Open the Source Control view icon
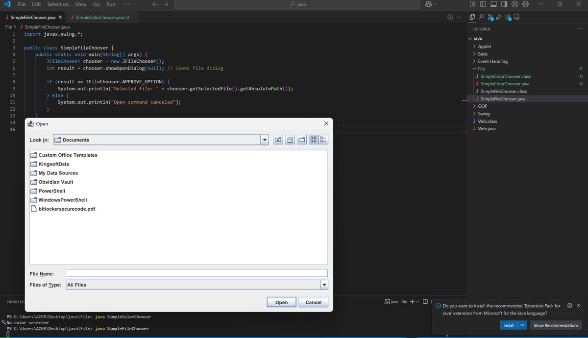The height and width of the screenshot is (338, 588). (490, 17)
